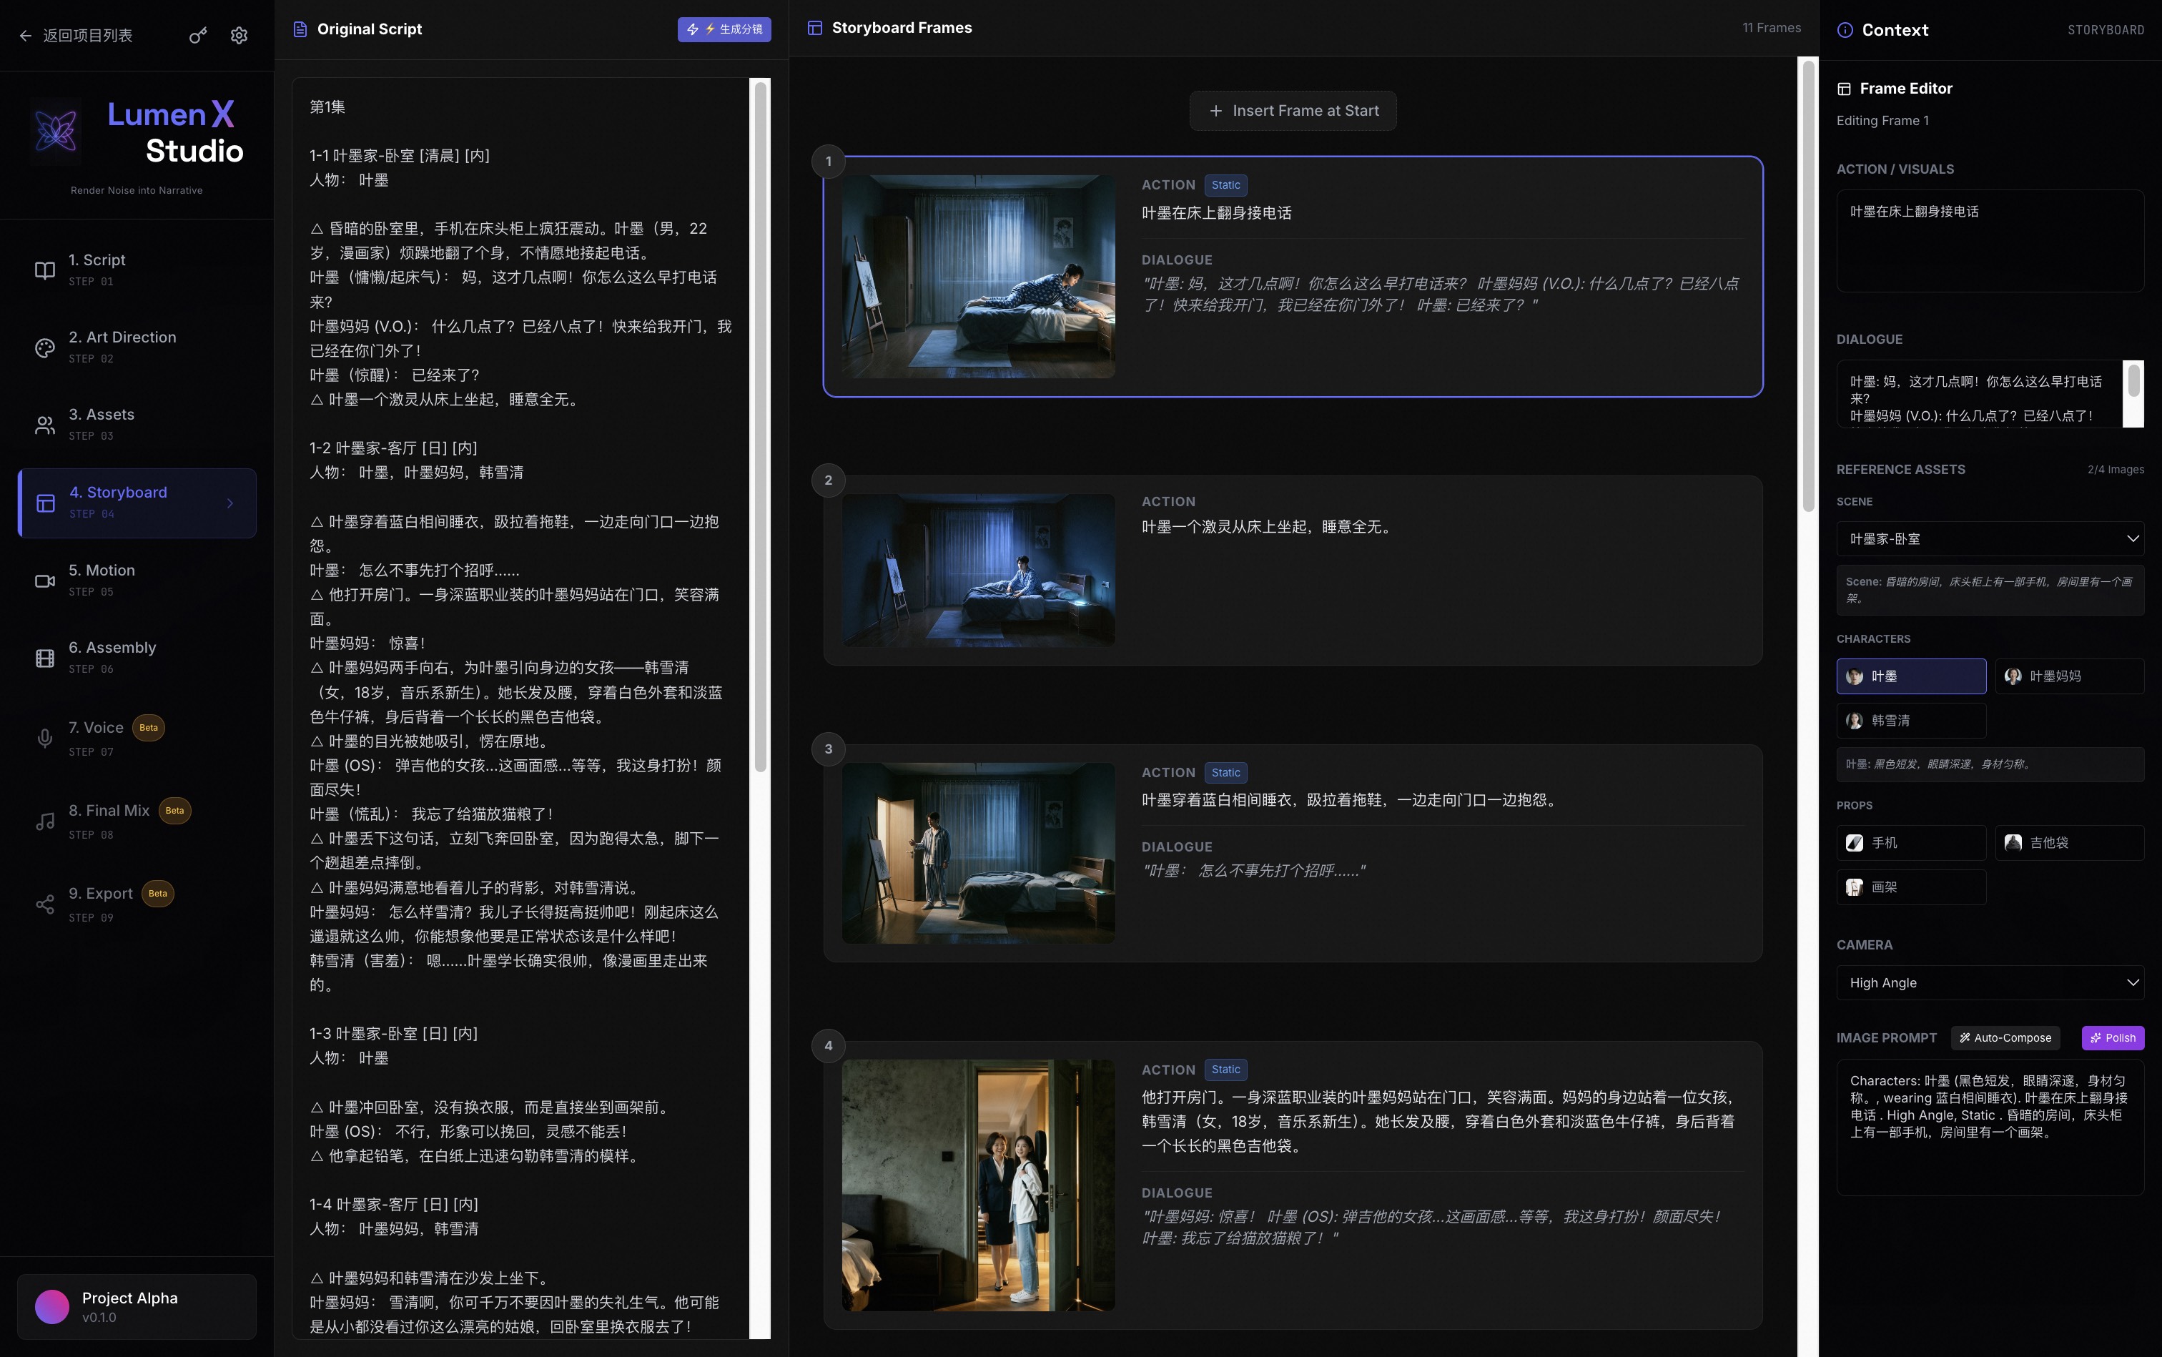Viewport: 2162px width, 1357px height.
Task: Select frame 4 mother and girl thumbnail
Action: (x=978, y=1185)
